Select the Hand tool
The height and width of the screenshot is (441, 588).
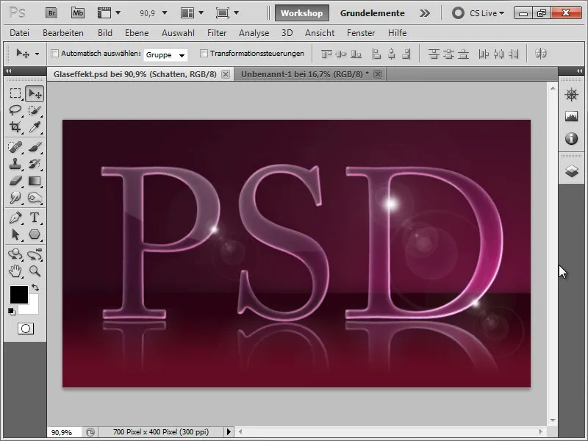[x=15, y=271]
